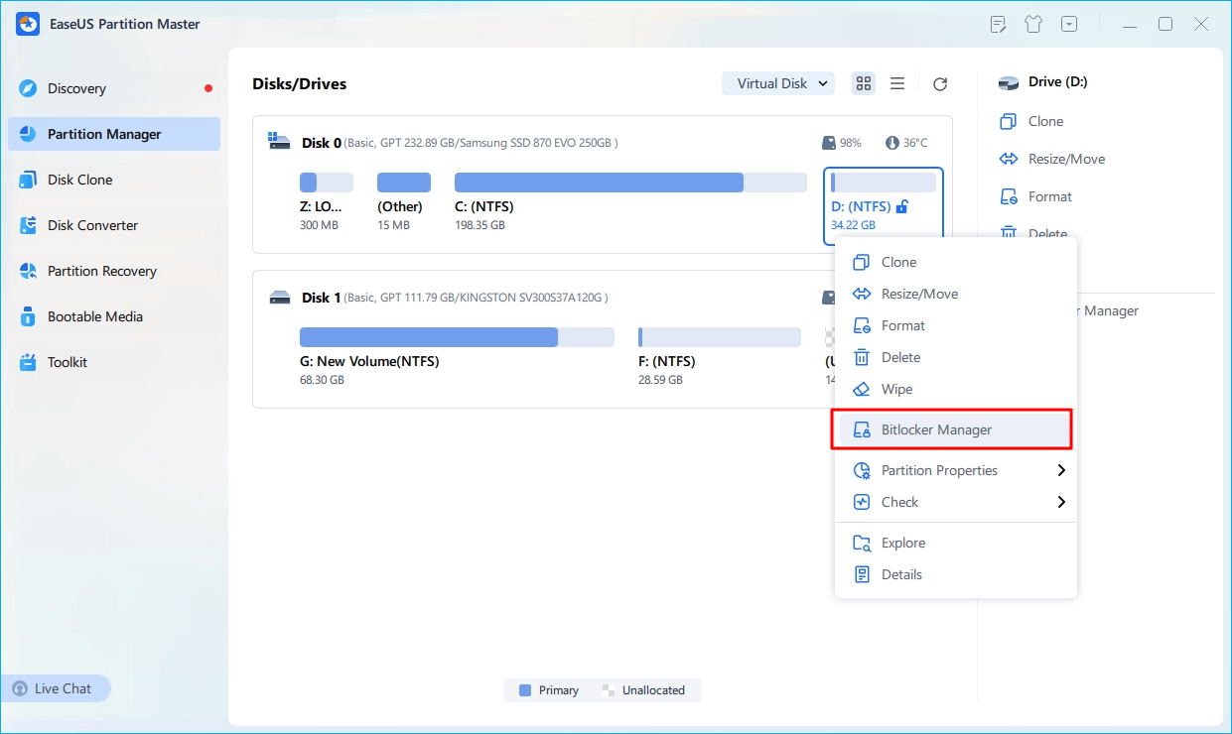Click the EaseUS app logo icon
The height and width of the screenshot is (734, 1232).
point(27,24)
